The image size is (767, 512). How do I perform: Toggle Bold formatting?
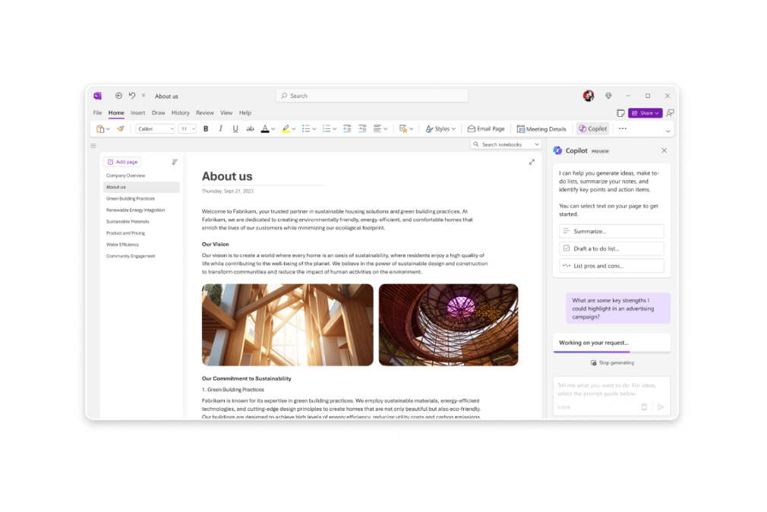point(206,128)
